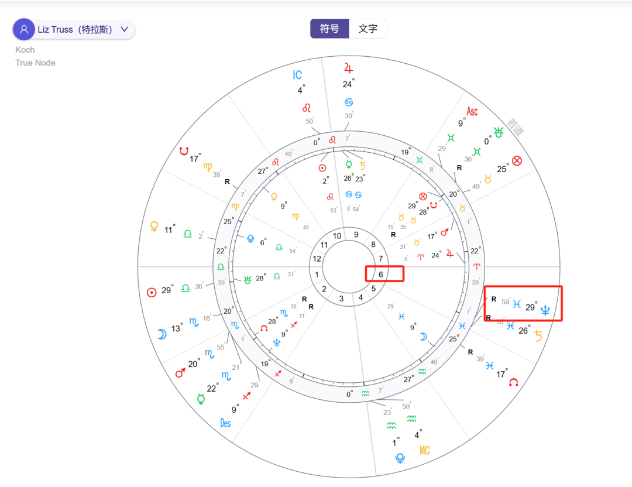Select the 符号 display tab

pyautogui.click(x=329, y=28)
